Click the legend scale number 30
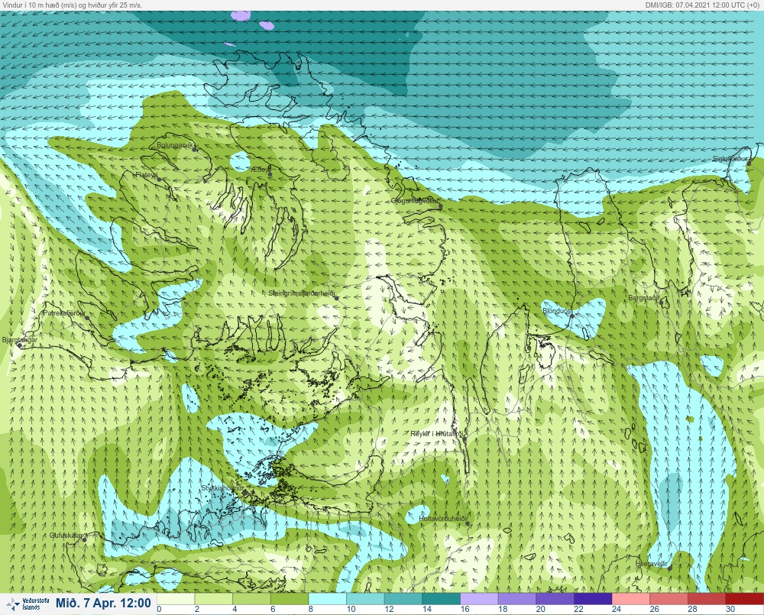Screen dimensions: 764x615 (730, 609)
